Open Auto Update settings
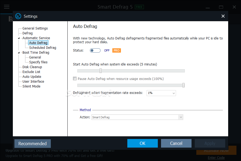 (32, 77)
